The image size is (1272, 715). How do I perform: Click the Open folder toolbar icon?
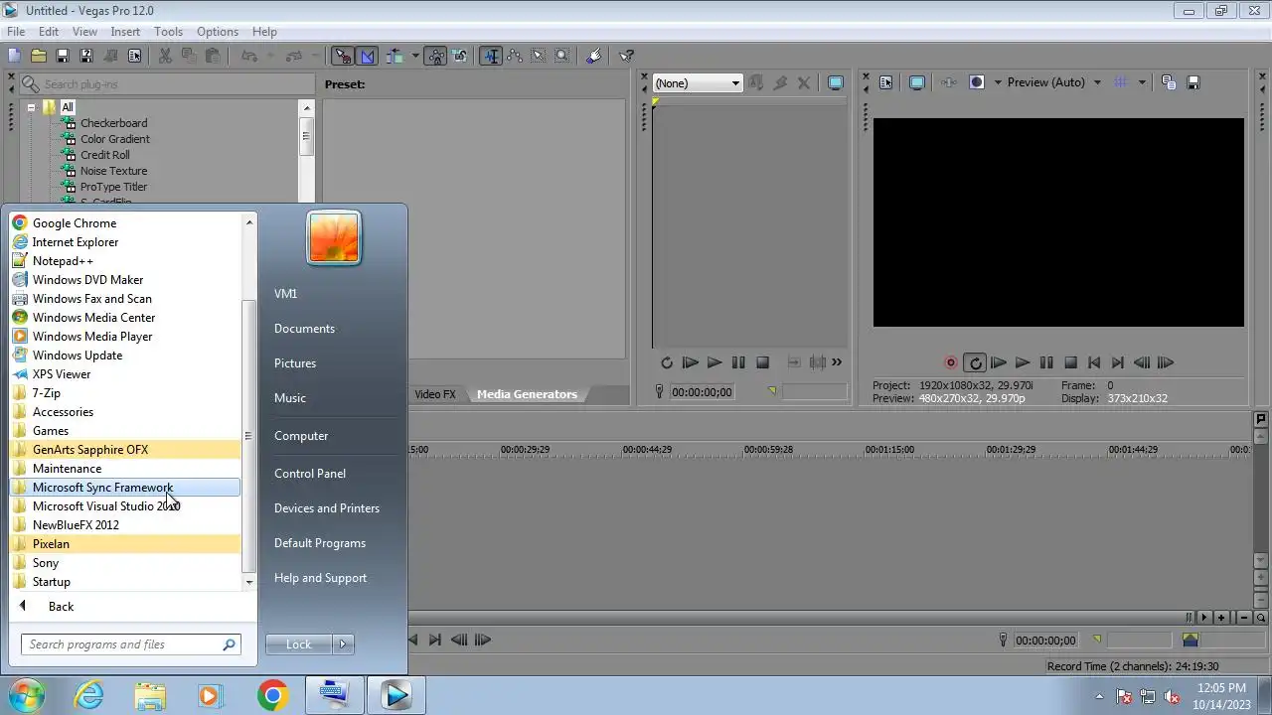(38, 57)
